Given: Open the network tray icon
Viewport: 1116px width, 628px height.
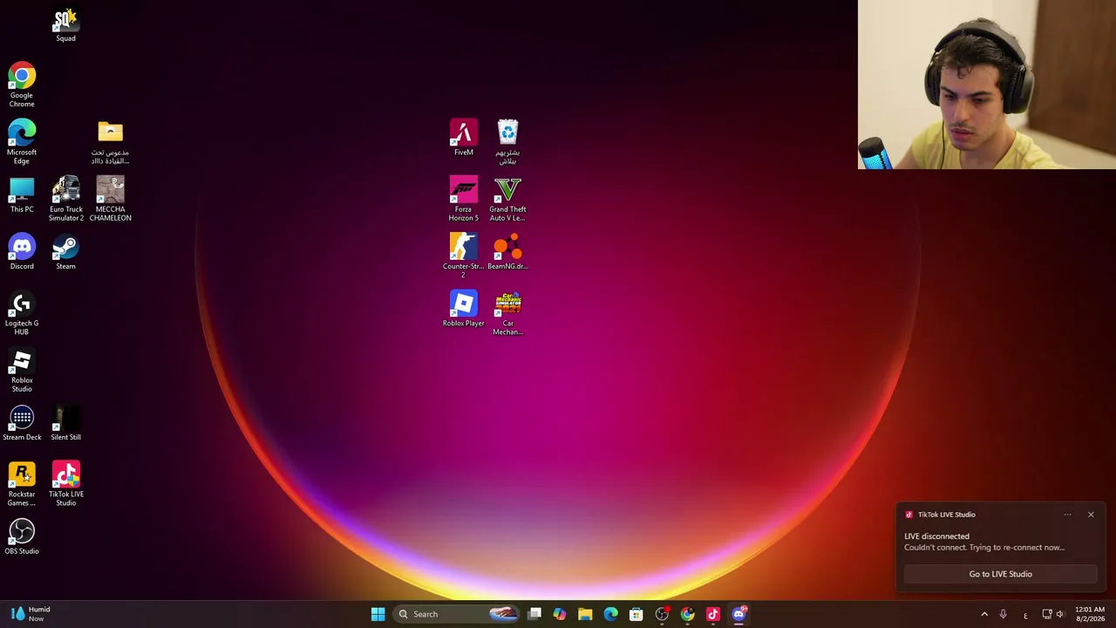Looking at the screenshot, I should (1047, 614).
